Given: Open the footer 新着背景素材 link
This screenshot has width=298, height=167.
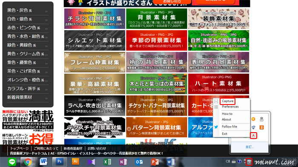Looking at the screenshot, I should coord(73,148).
